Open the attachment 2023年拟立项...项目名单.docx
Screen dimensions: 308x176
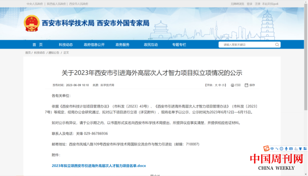point(99,166)
